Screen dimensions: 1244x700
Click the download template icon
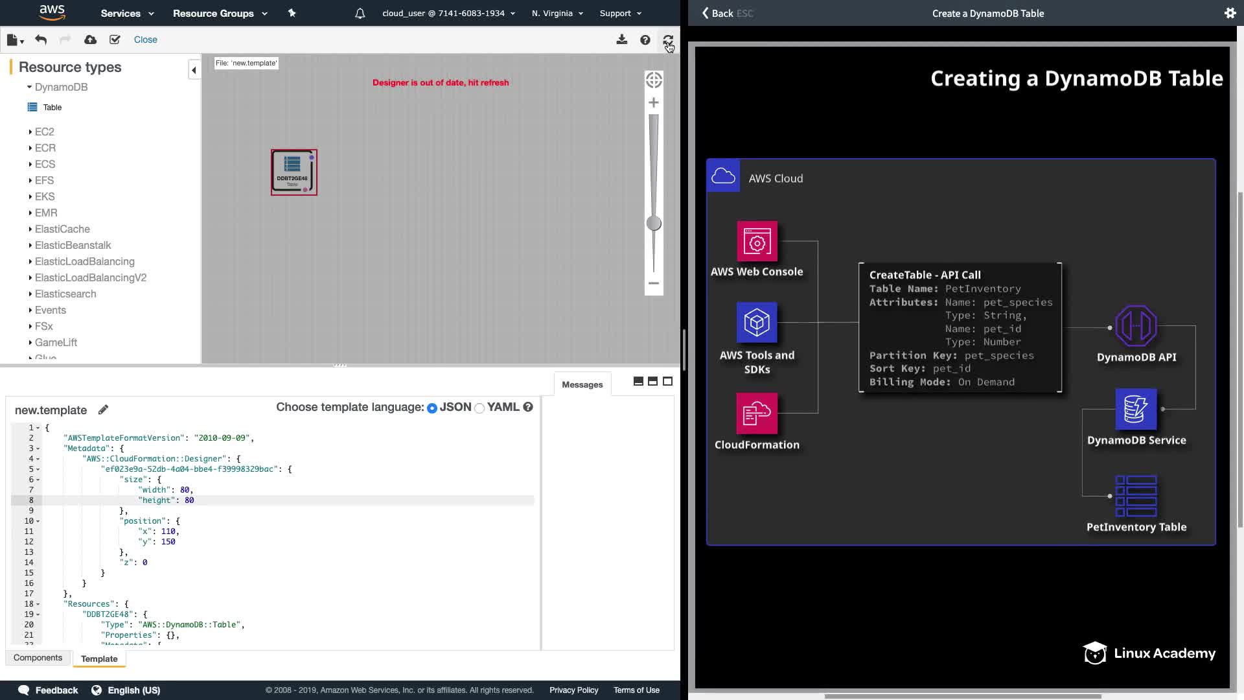pos(621,40)
